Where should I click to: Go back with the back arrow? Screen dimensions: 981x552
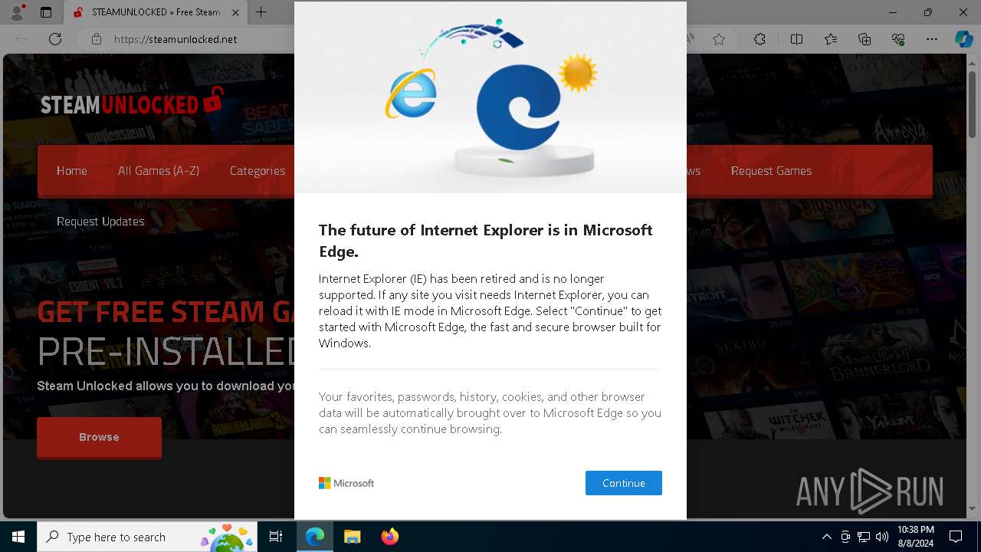point(21,39)
